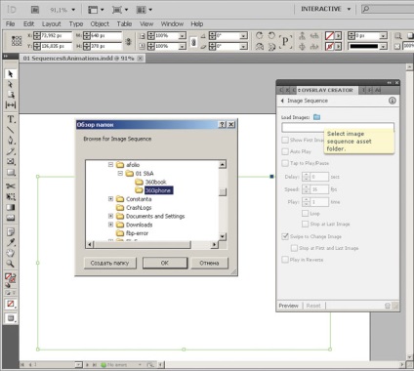Viewport: 414px width, 371px height.
Task: Select the Note tool
Action: click(11, 232)
